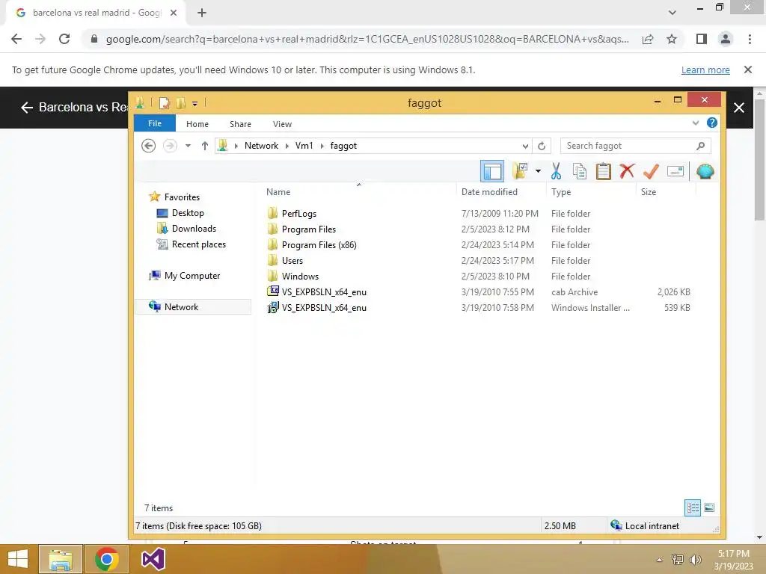Image resolution: width=766 pixels, height=574 pixels.
Task: Click Chrome's Back button
Action: click(16, 39)
